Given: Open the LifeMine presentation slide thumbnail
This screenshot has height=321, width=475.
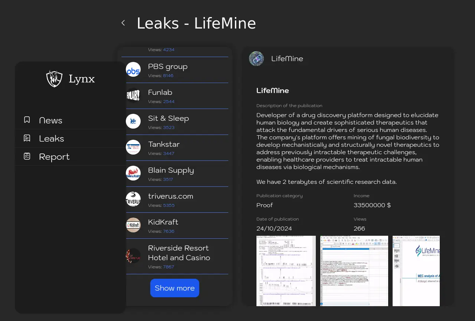Looking at the screenshot, I should coord(416,271).
